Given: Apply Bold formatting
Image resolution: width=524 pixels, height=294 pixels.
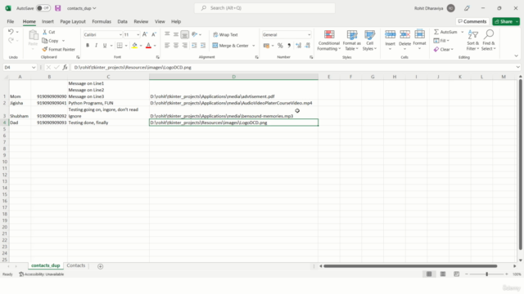Looking at the screenshot, I should [88, 46].
